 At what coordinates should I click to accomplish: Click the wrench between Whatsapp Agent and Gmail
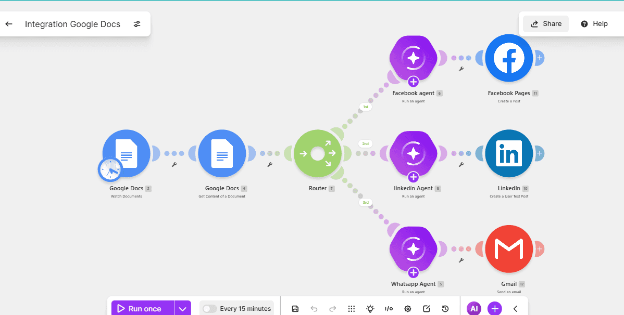[x=461, y=260]
